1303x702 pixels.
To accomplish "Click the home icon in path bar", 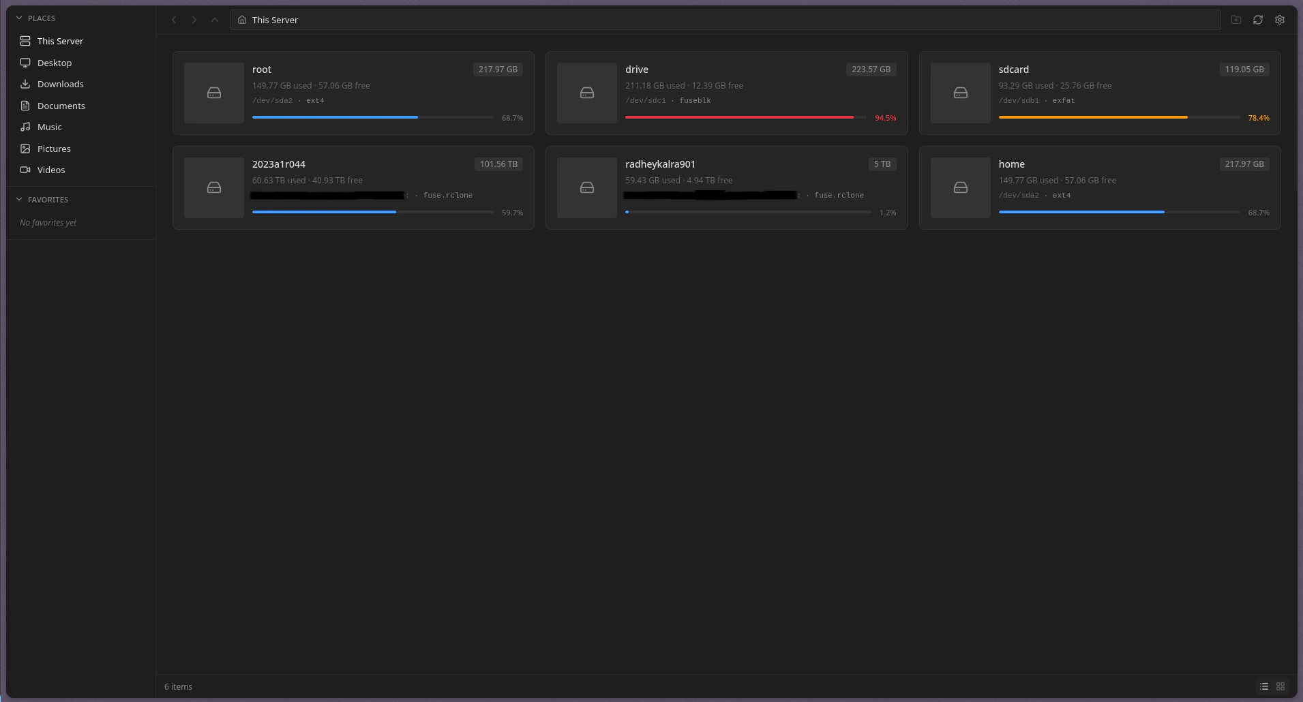I will 242,20.
